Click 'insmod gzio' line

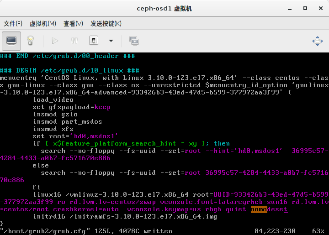coord(55,115)
